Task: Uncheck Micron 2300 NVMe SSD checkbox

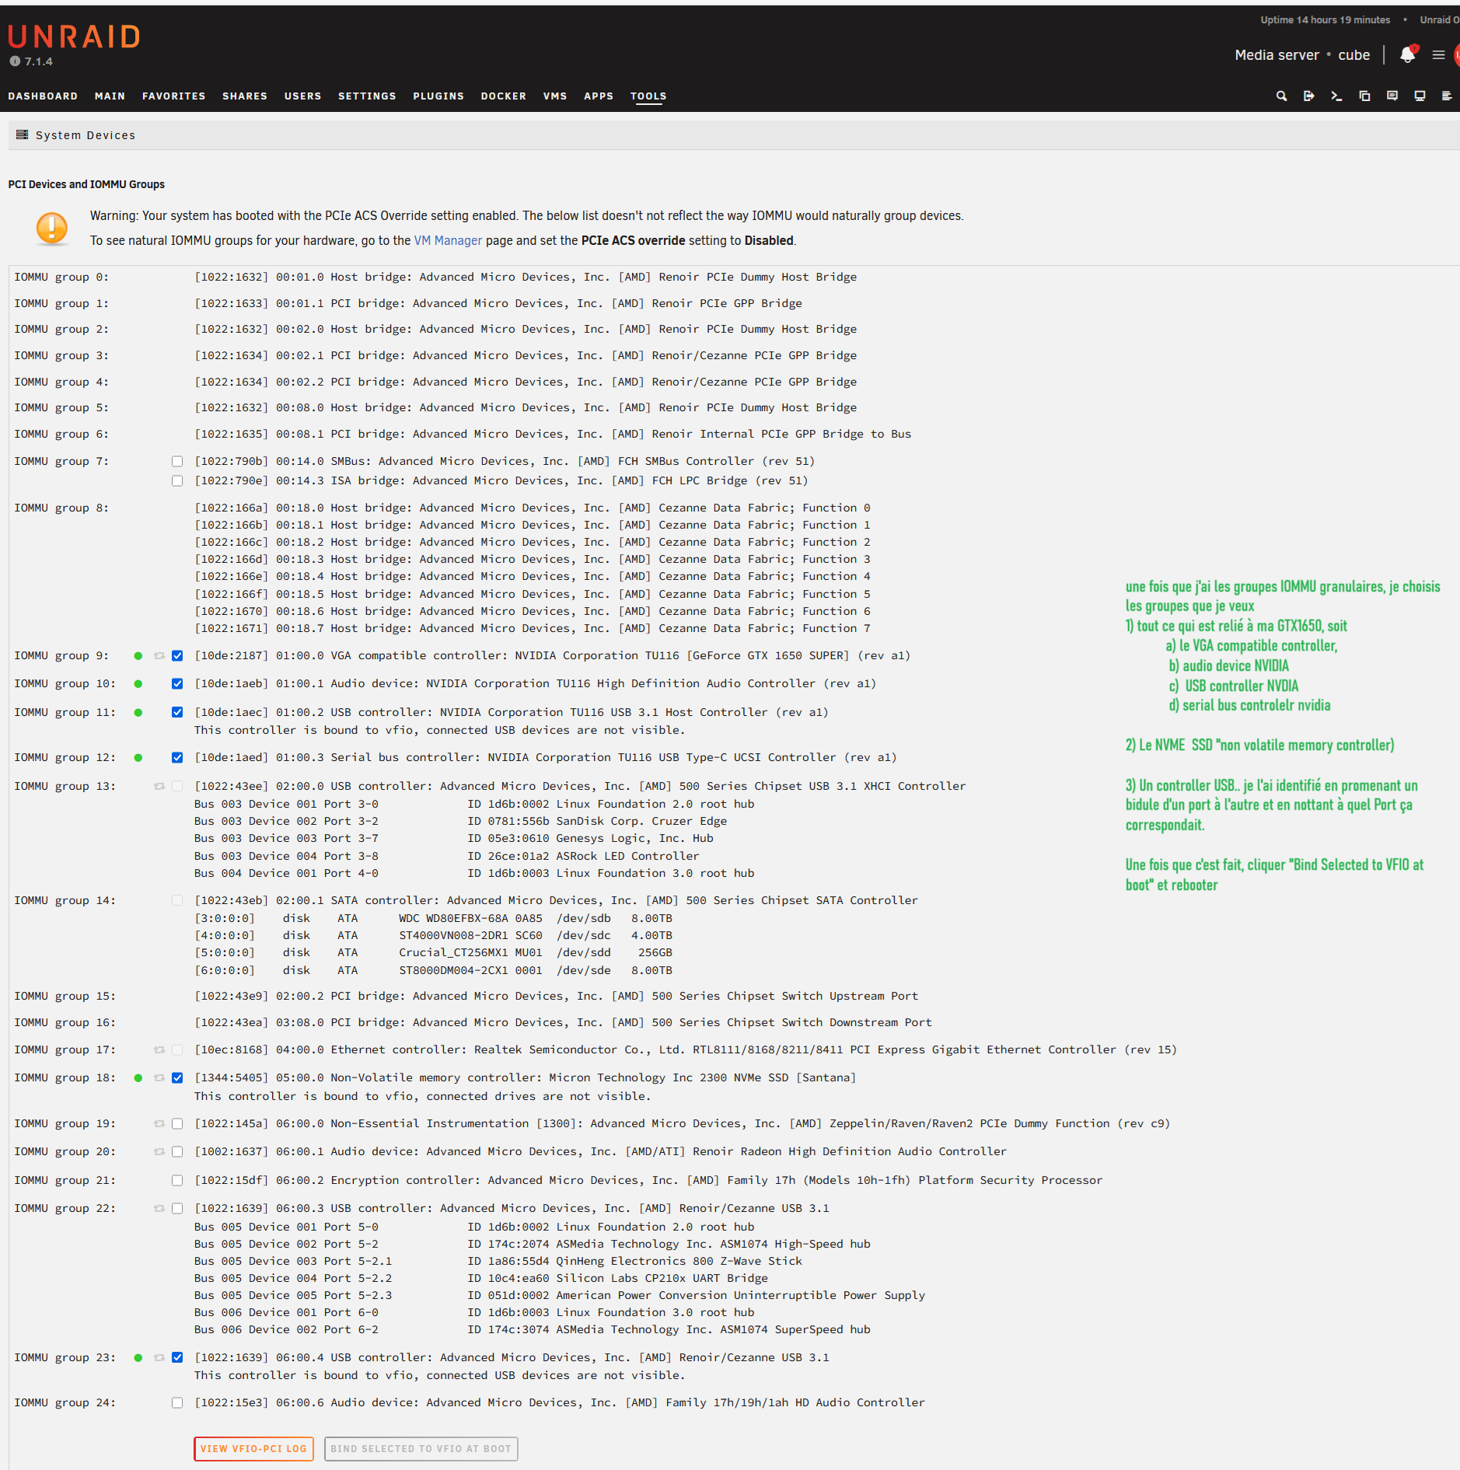Action: [177, 1078]
